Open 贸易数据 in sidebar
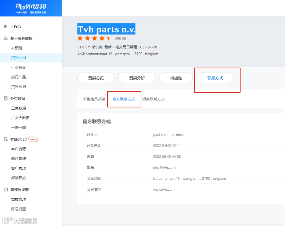 [x=18, y=87]
